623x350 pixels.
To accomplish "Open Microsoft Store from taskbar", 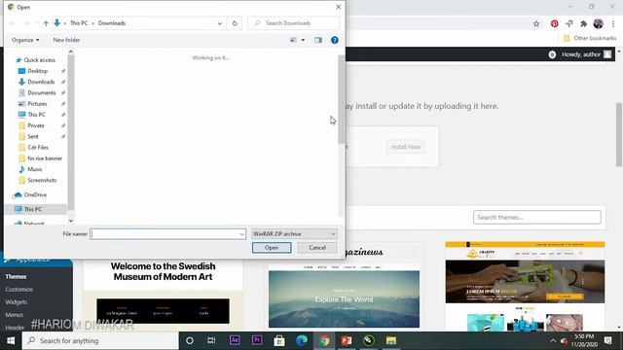I will 279,340.
